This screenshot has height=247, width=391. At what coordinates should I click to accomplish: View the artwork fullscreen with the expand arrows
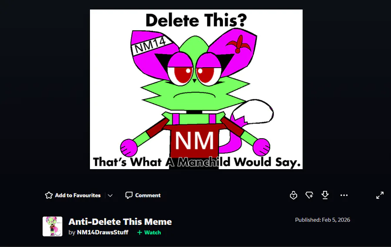point(380,195)
